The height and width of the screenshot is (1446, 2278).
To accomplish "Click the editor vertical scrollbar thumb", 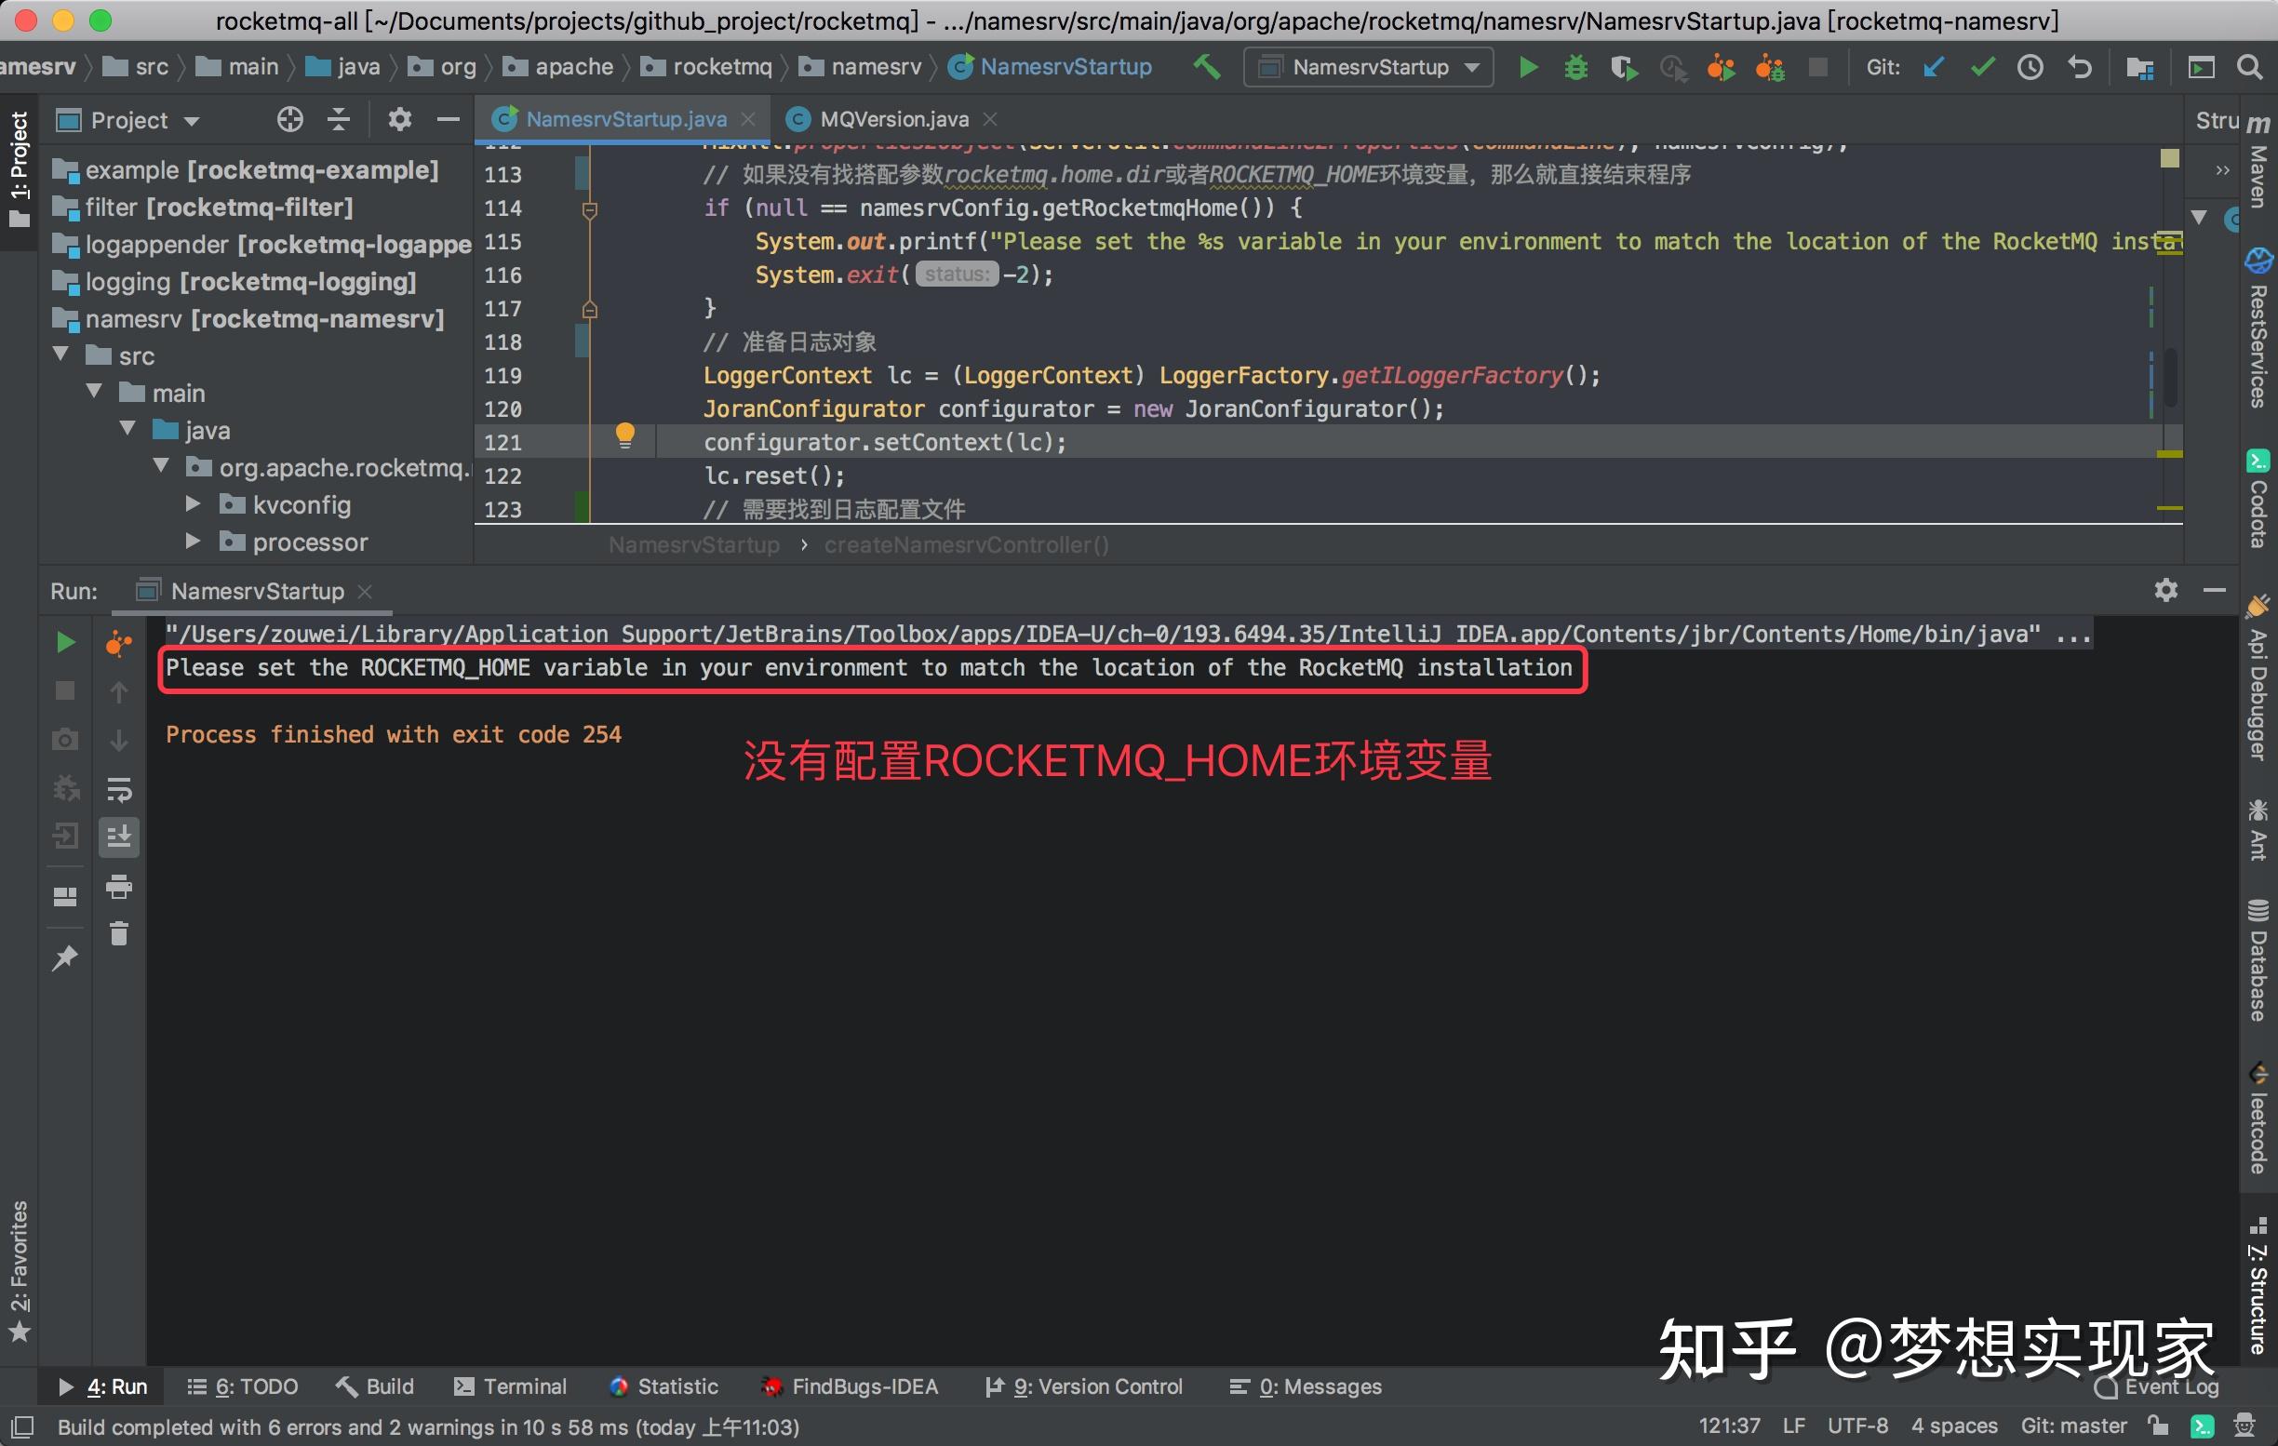I will (x=2171, y=379).
